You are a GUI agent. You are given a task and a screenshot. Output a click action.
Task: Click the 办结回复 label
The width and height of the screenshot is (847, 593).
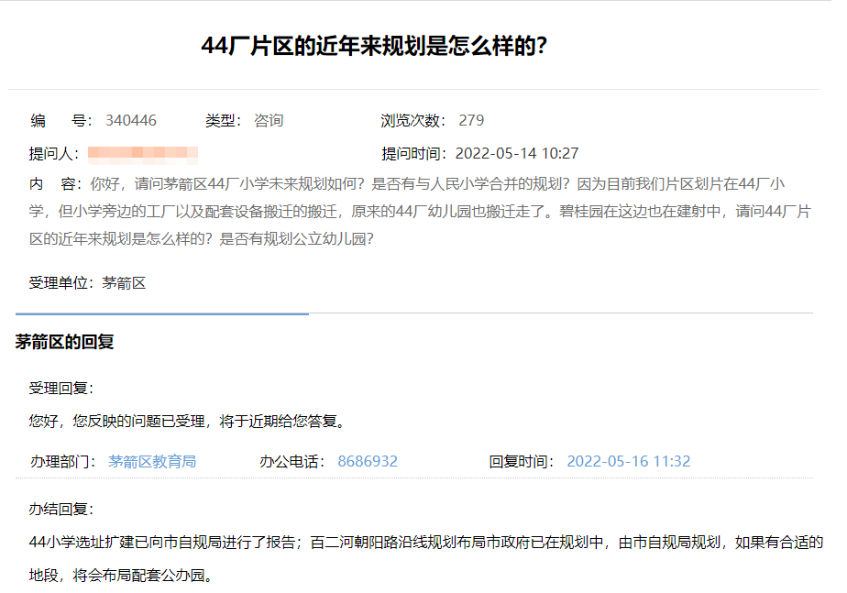point(60,509)
